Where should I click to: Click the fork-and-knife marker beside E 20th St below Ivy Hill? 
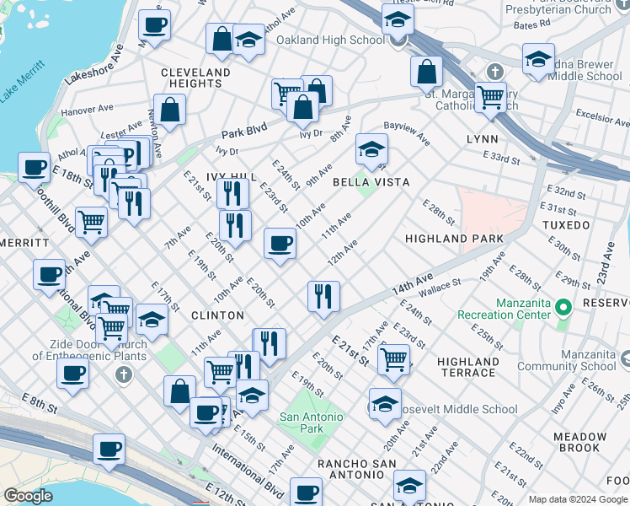point(236,228)
